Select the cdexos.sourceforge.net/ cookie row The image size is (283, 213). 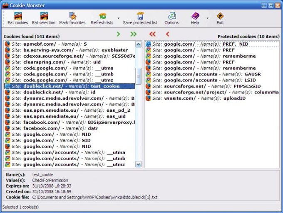[x=70, y=56]
